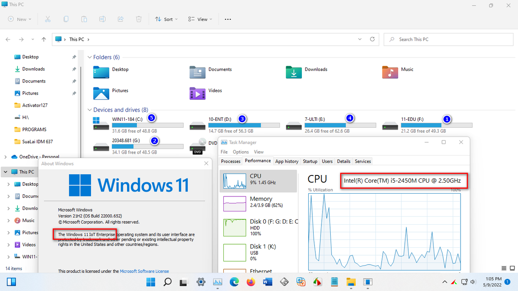This screenshot has width=518, height=291.
Task: Open the Documents folder in Folders group
Action: click(x=210, y=72)
